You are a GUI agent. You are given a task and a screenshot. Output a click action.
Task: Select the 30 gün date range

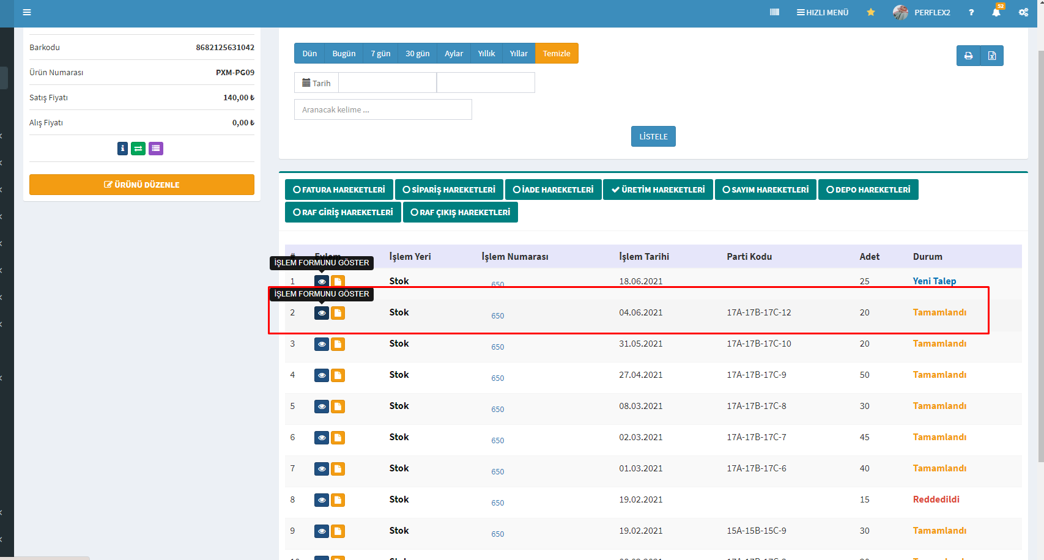(417, 53)
